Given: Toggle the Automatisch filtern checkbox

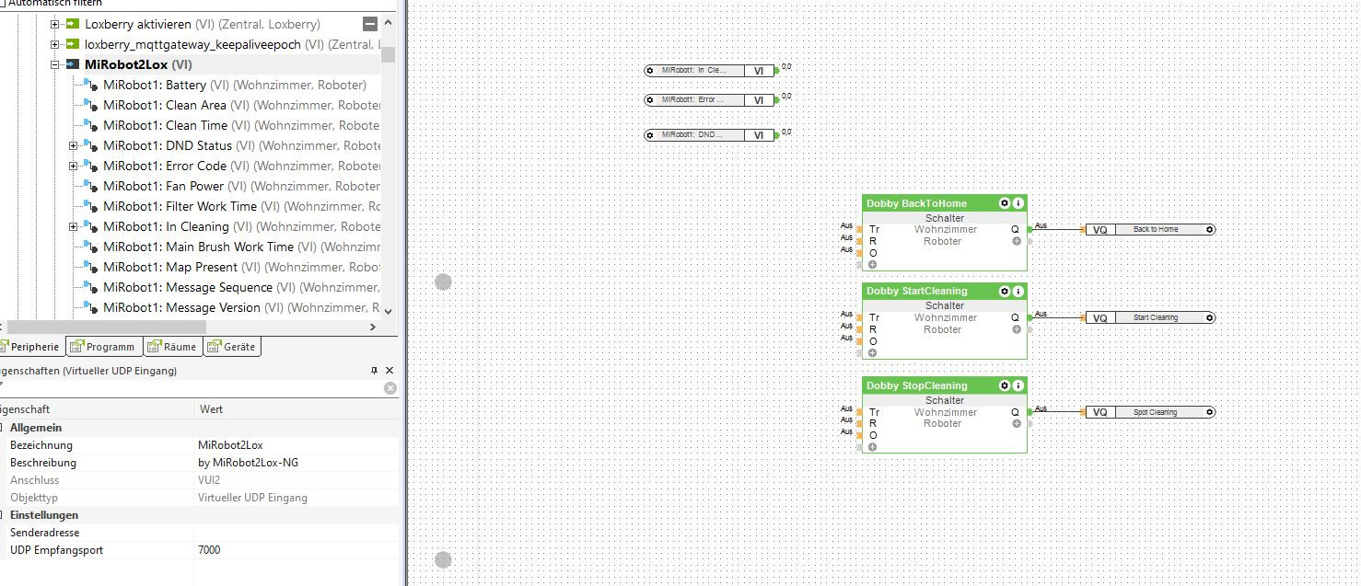Looking at the screenshot, I should point(3,3).
